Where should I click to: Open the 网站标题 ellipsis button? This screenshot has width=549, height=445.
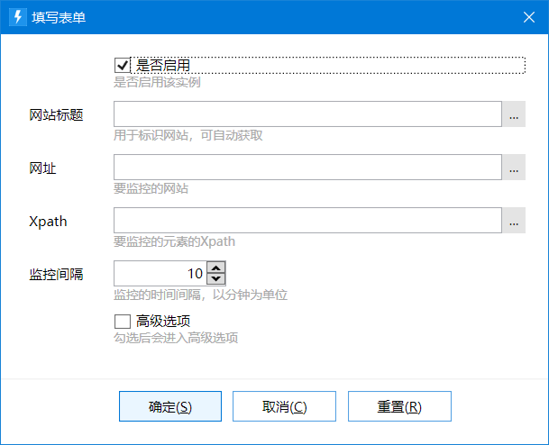tap(514, 114)
